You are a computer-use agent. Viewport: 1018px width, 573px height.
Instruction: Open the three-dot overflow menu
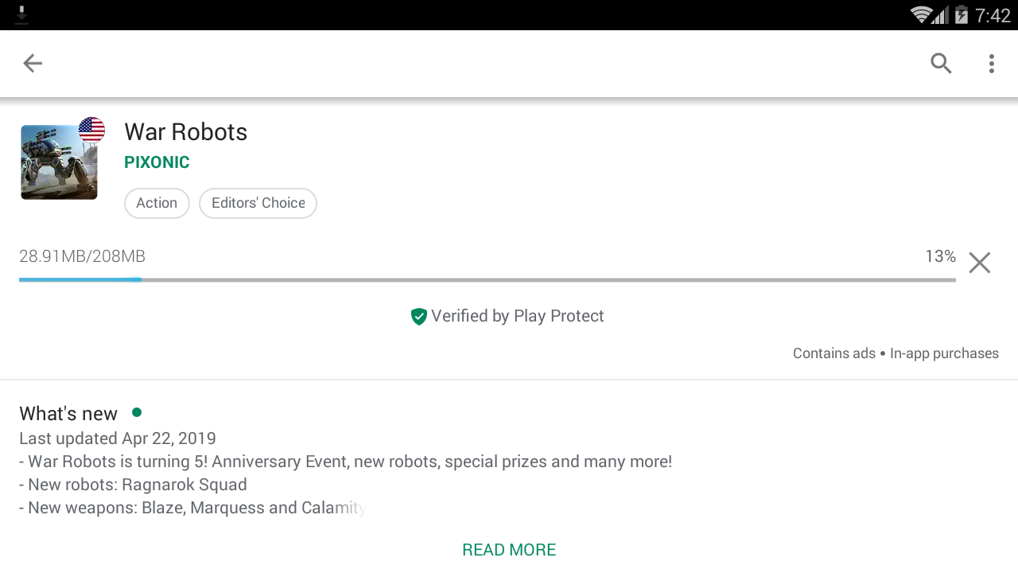(991, 64)
